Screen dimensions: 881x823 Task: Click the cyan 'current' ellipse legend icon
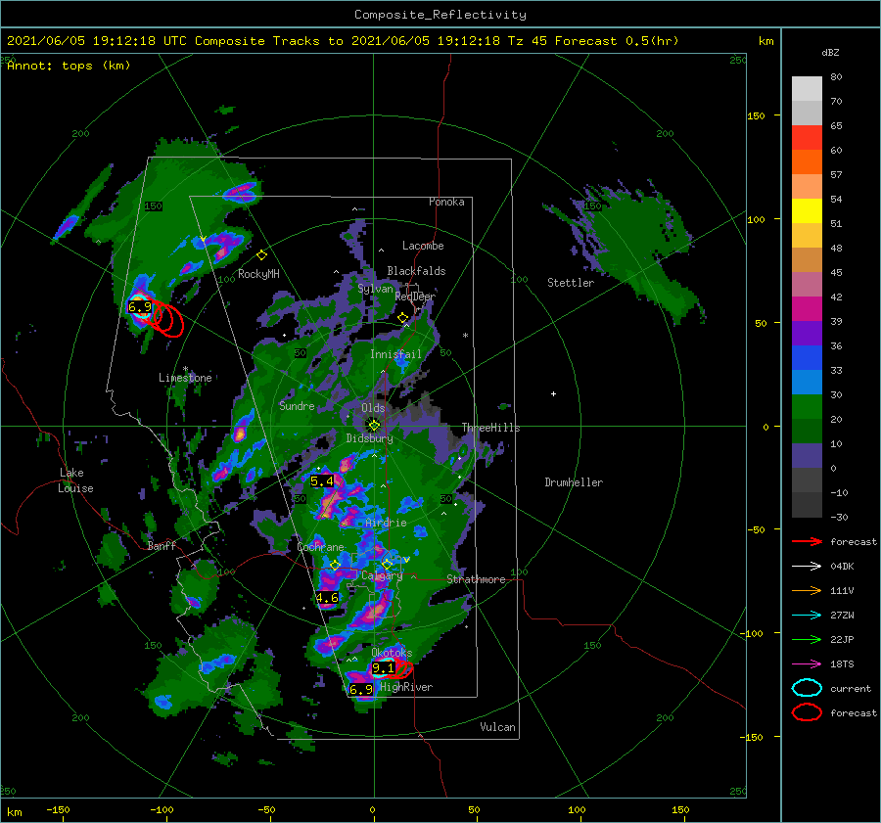pos(807,688)
